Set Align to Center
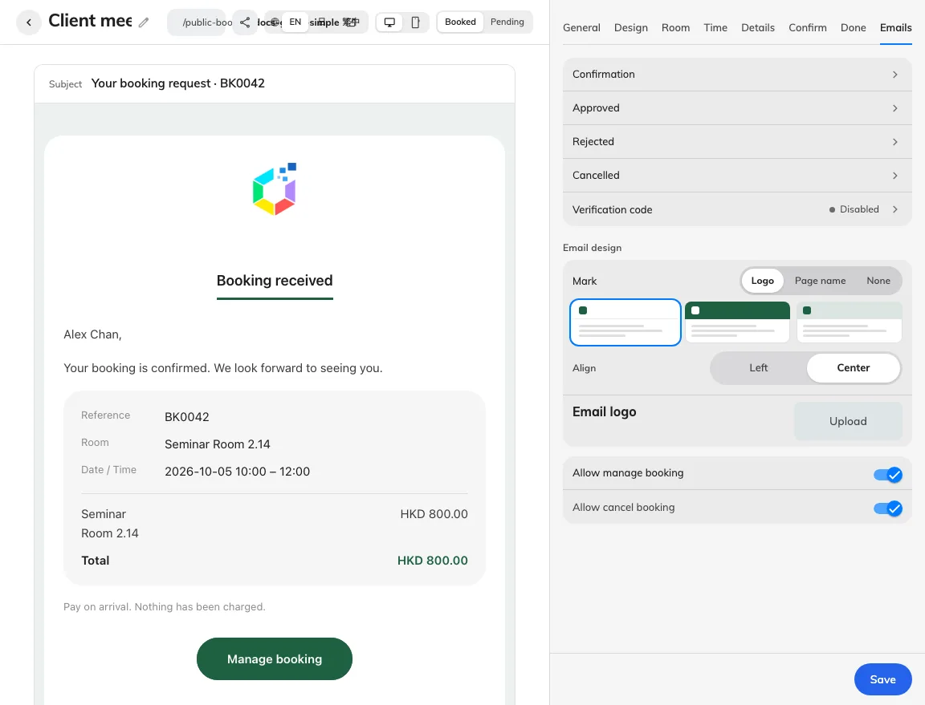 tap(853, 368)
